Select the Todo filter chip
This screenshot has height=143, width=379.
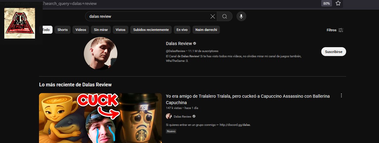(x=46, y=30)
